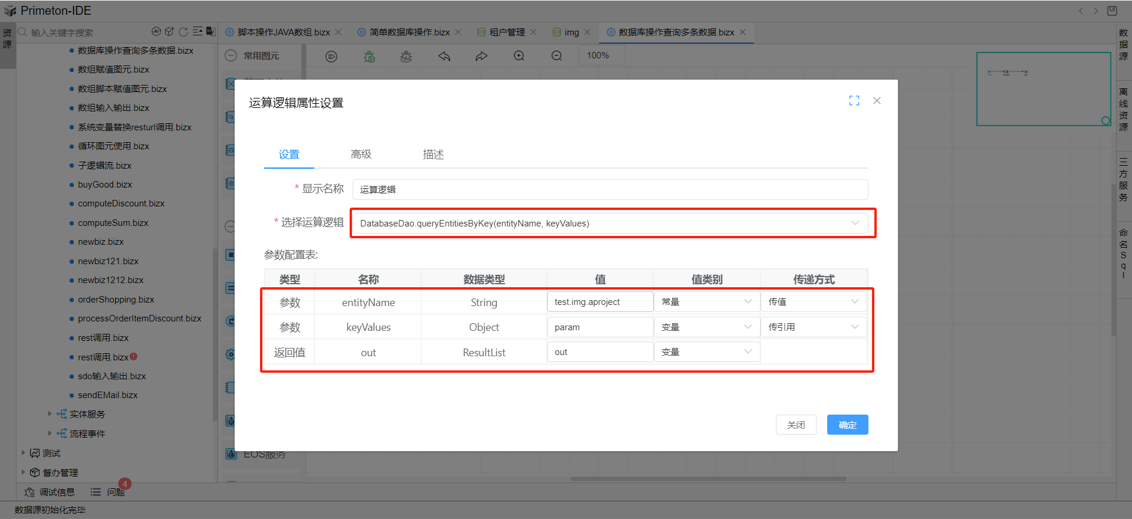Expand the 实体服务 tree node
Image resolution: width=1132 pixels, height=519 pixels.
point(50,414)
